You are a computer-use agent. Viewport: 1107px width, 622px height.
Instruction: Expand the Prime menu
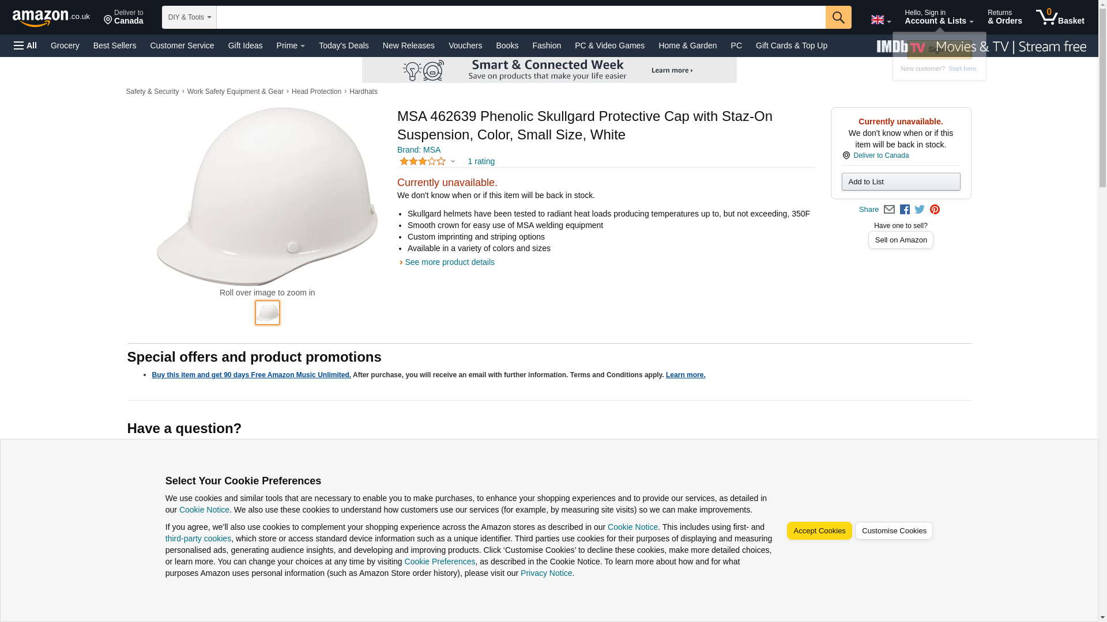pyautogui.click(x=291, y=45)
